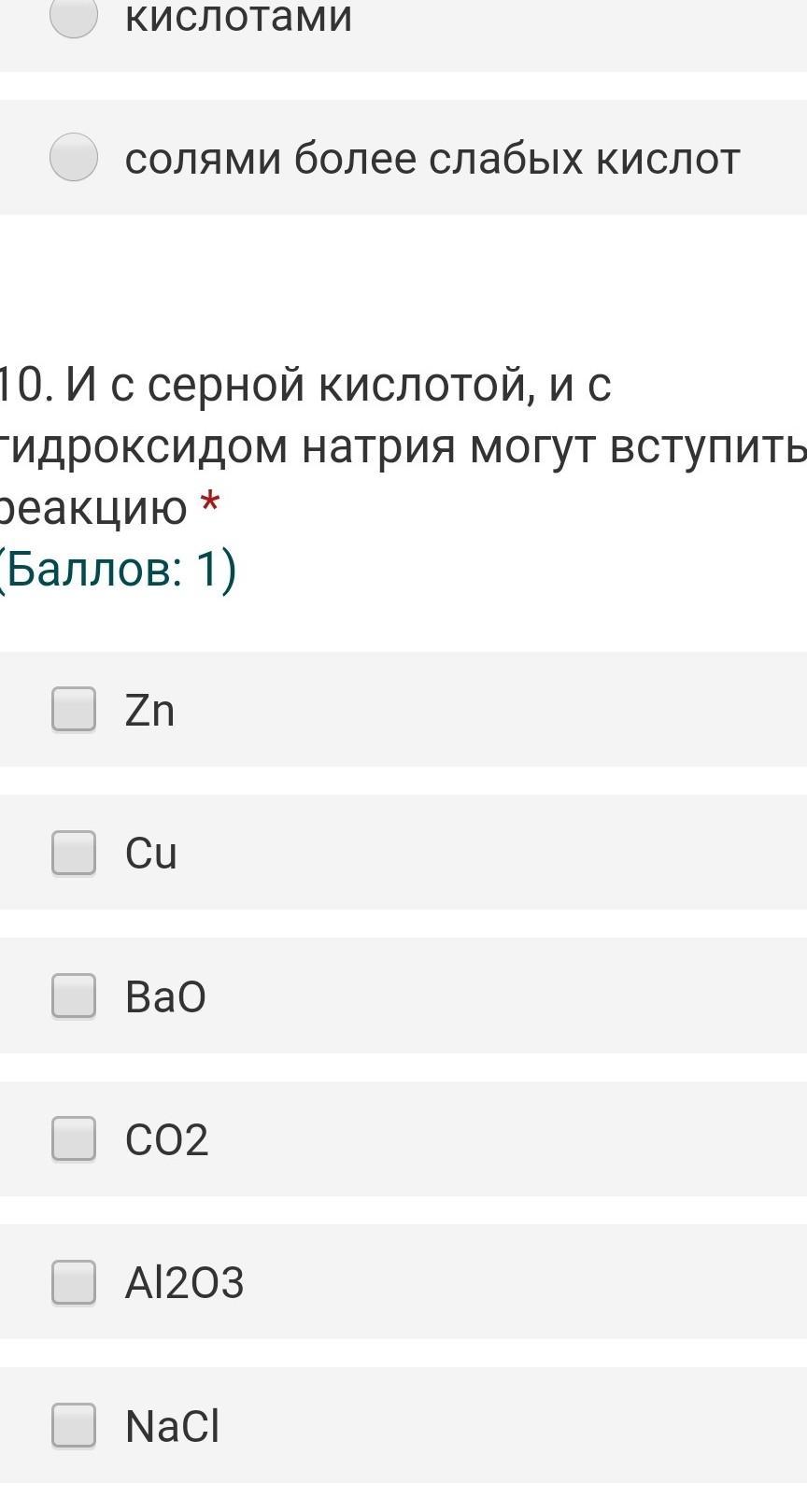The width and height of the screenshot is (807, 1511).
Task: Click the 'кислотами' option text
Action: (238, 17)
